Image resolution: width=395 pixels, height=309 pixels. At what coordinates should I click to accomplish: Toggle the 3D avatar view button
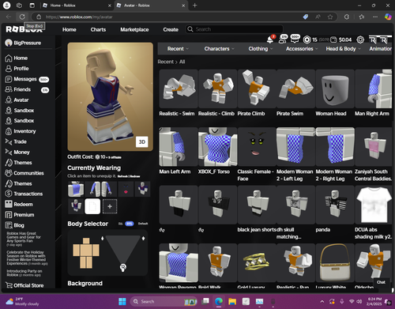coord(142,142)
